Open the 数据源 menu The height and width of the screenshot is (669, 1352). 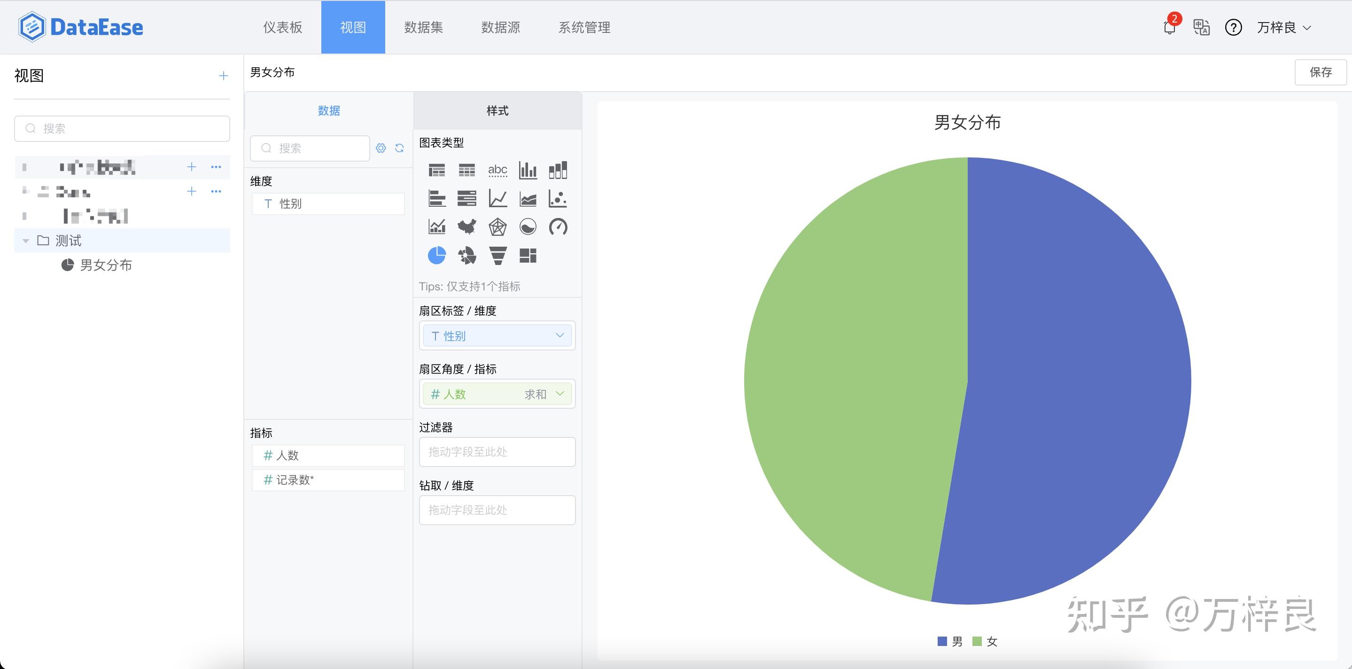[501, 27]
